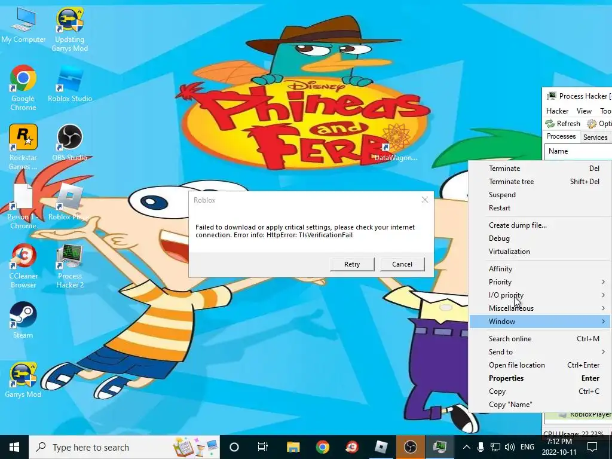
Task: Open notification center icon
Action: coord(592,447)
